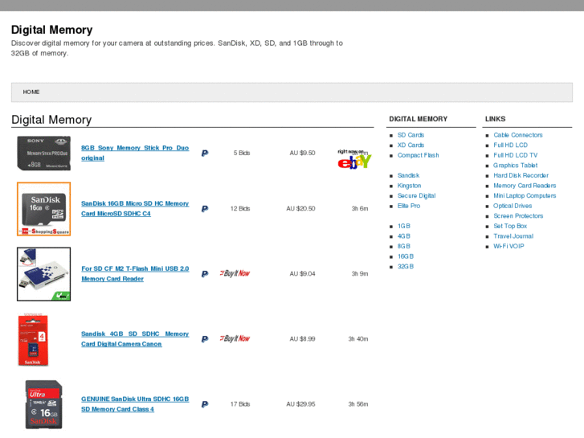This screenshot has width=584, height=438.
Task: Open the Full HD LCD link
Action: point(511,145)
